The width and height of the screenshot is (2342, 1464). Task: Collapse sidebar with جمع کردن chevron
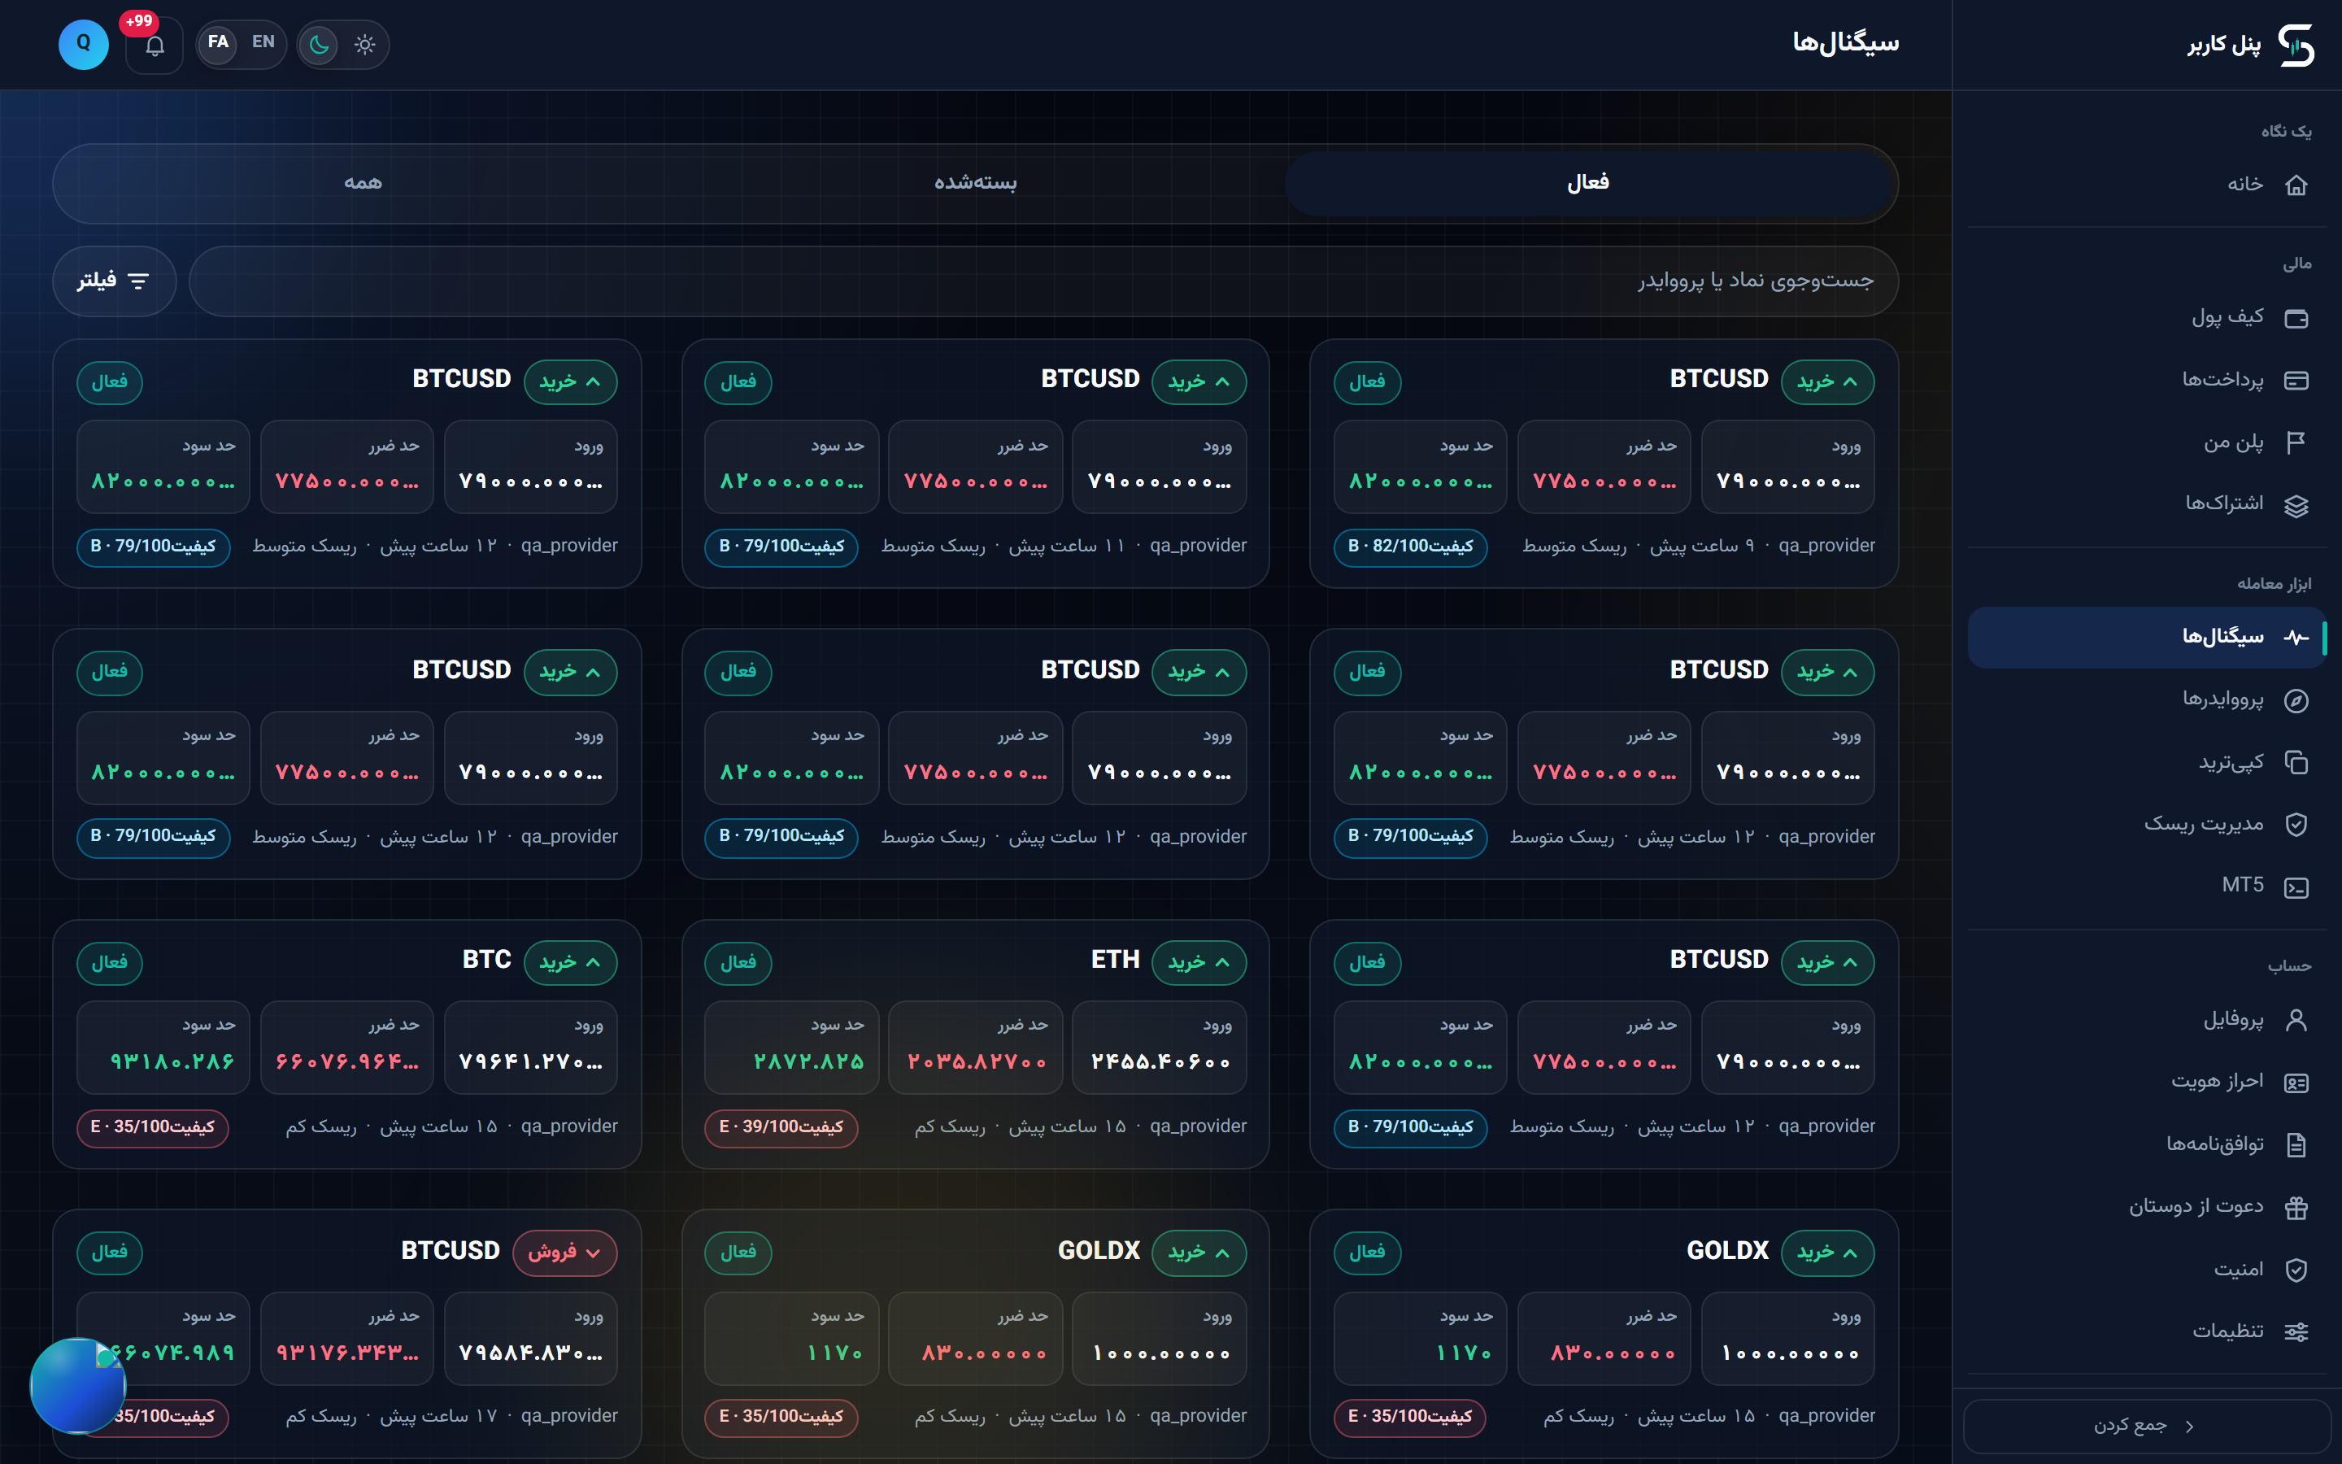point(2147,1427)
